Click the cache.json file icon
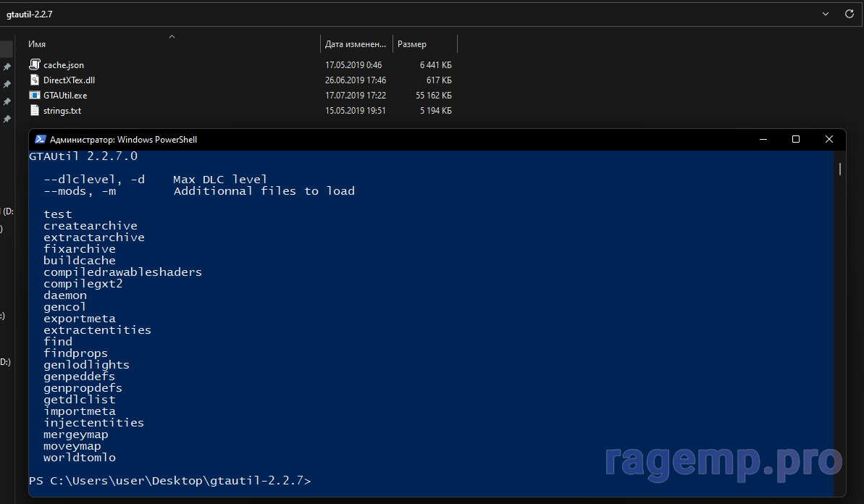This screenshot has height=504, width=864. coord(34,65)
